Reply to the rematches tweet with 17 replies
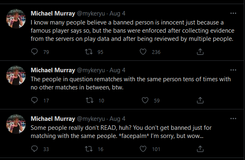 pos(34,100)
